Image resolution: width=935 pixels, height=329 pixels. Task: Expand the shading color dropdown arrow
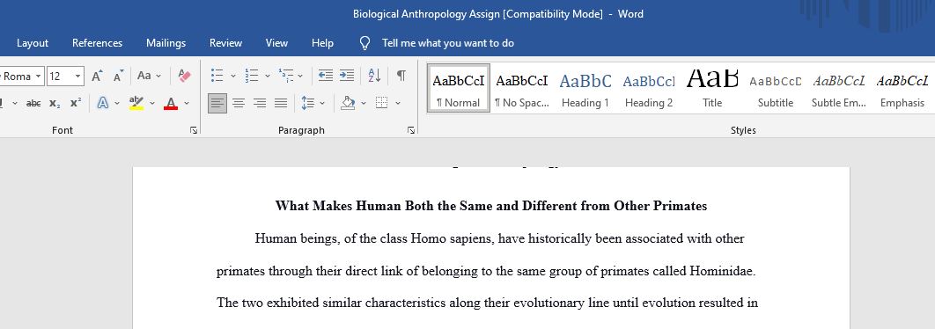pyautogui.click(x=363, y=104)
